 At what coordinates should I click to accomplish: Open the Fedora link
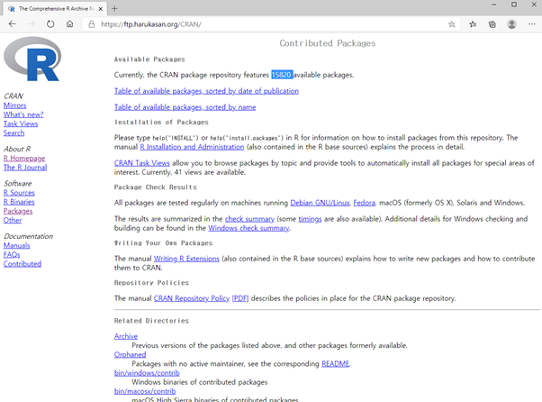(x=364, y=203)
